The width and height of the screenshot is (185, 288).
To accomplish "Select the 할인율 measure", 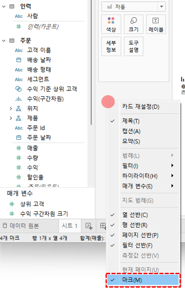I will pyautogui.click(x=35, y=177).
